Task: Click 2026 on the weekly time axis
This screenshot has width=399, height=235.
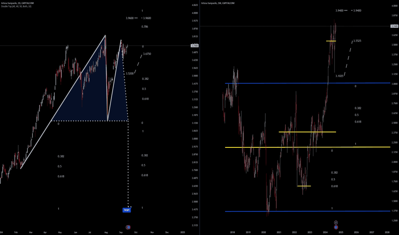Action: pyautogui.click(x=356, y=232)
